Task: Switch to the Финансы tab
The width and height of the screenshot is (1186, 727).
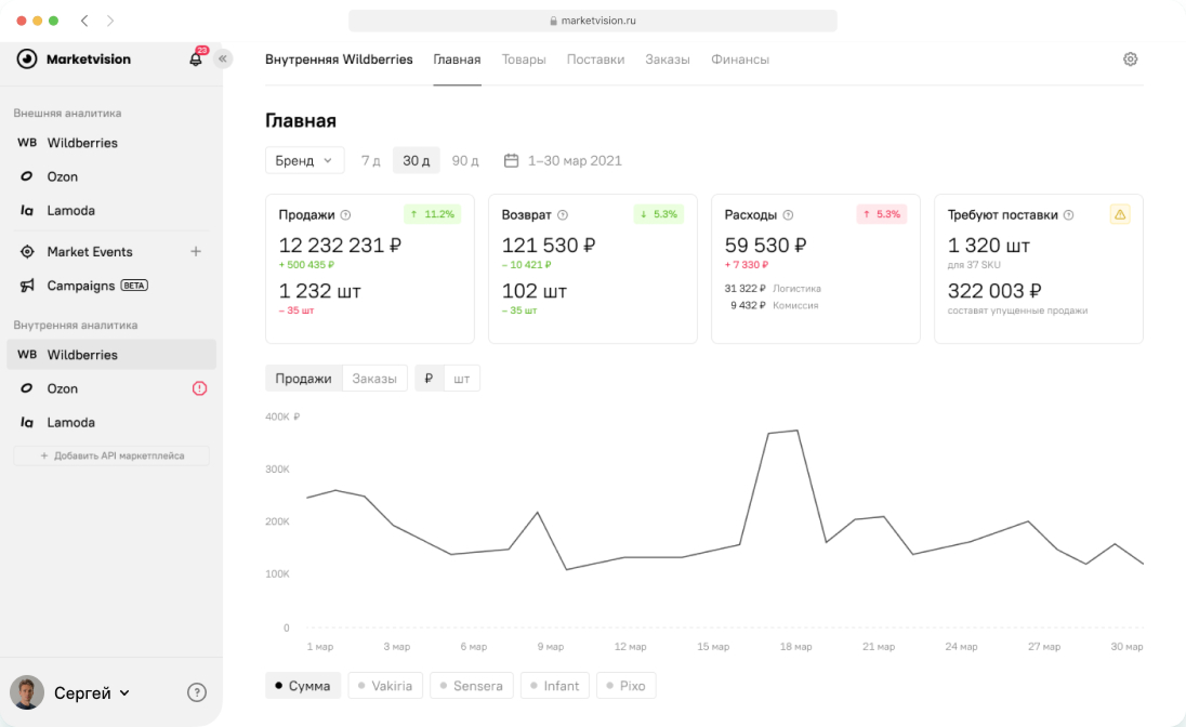Action: 740,60
